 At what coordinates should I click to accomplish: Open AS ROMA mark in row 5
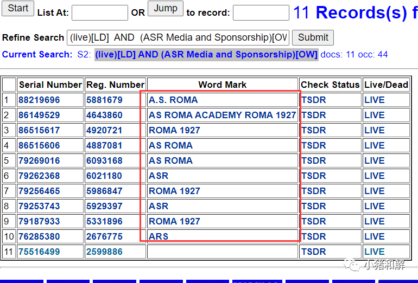pos(170,160)
